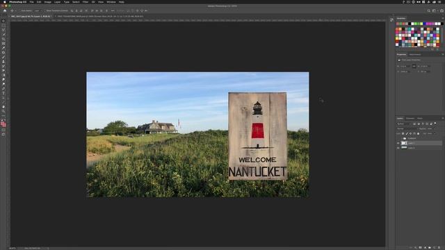
Task: Click the Share image icon
Action: pos(442,11)
